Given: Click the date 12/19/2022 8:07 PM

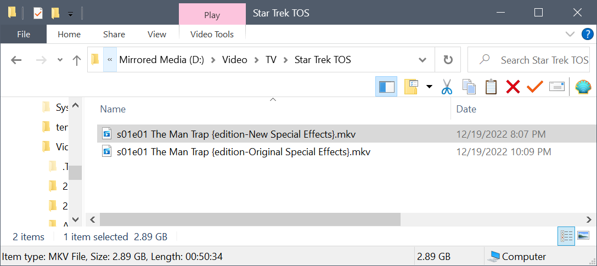Looking at the screenshot, I should (x=500, y=134).
